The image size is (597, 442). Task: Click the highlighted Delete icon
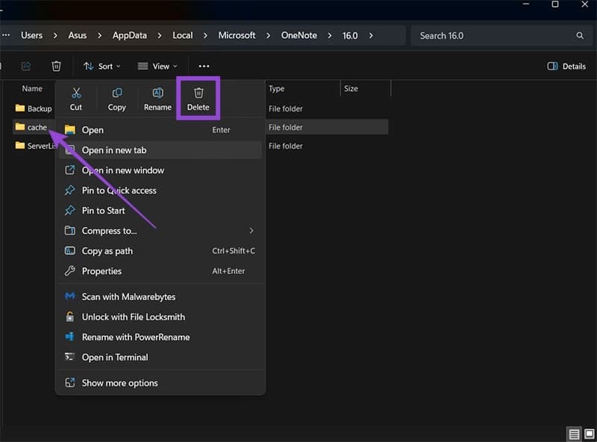pyautogui.click(x=199, y=97)
